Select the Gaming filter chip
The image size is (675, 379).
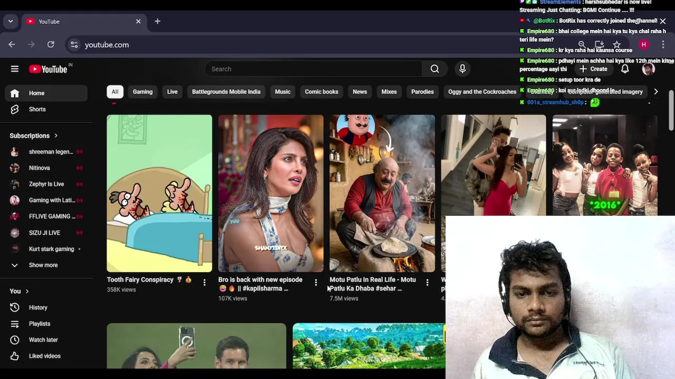(142, 92)
